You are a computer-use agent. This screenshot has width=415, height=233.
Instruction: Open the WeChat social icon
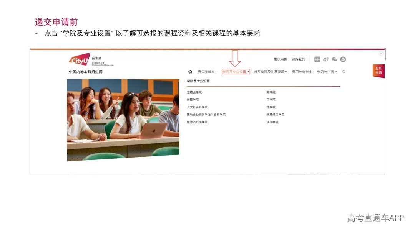(x=334, y=59)
